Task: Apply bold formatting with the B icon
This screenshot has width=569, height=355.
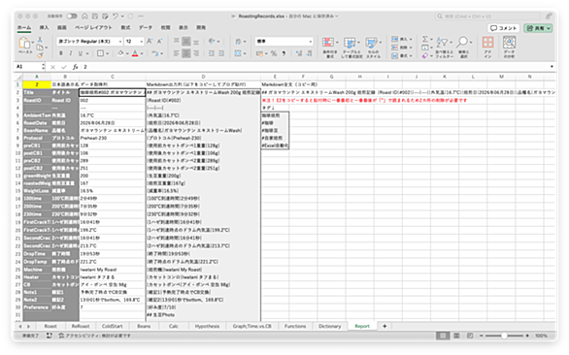Action: point(61,53)
